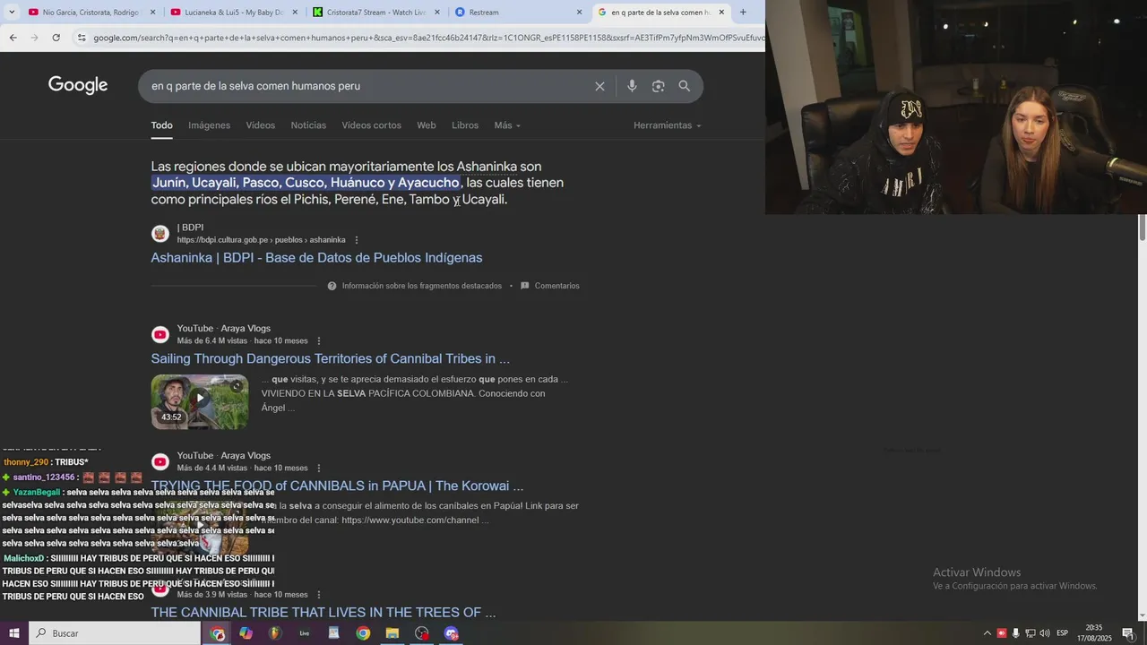
Task: Open Copilot from the taskbar
Action: click(246, 633)
